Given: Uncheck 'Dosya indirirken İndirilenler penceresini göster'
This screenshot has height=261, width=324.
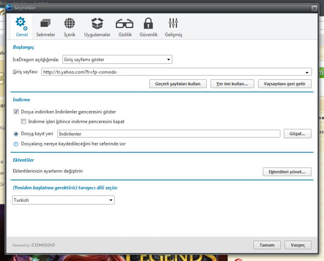Looking at the screenshot, I should pyautogui.click(x=16, y=112).
